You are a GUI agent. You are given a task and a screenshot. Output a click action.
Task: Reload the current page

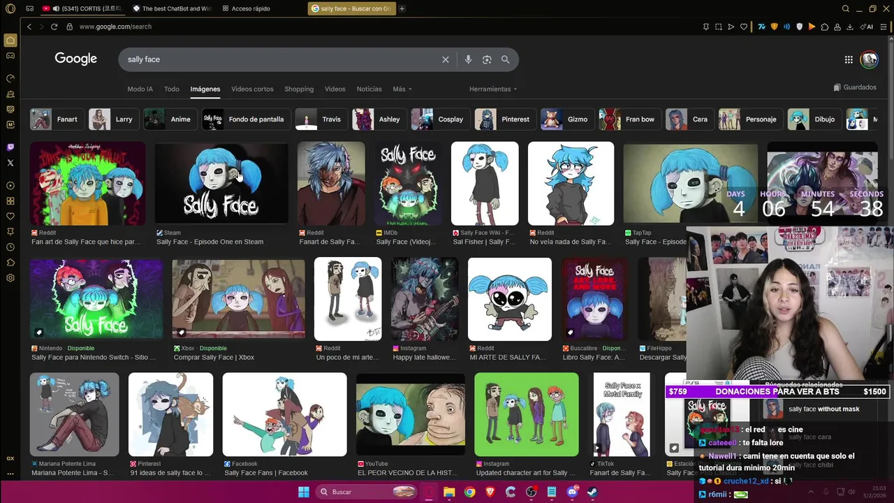tap(54, 27)
